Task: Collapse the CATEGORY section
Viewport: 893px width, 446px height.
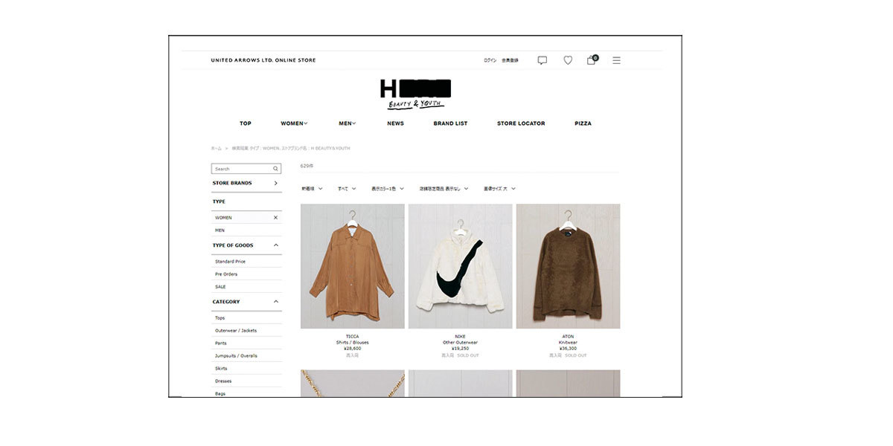Action: tap(275, 302)
